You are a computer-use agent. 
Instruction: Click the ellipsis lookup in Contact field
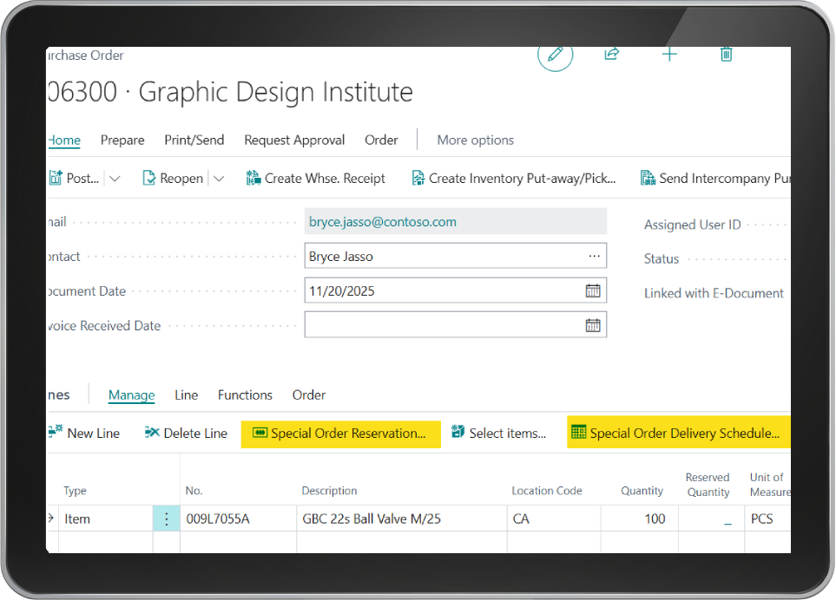tap(594, 256)
